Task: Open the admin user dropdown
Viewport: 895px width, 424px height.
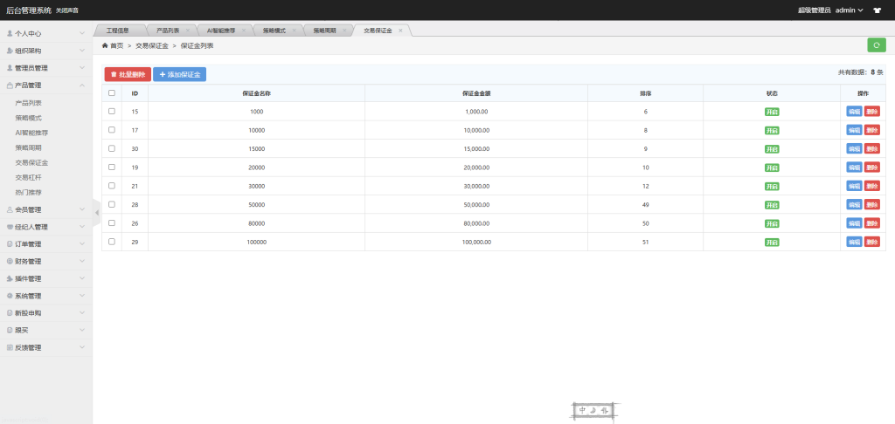Action: click(x=848, y=10)
